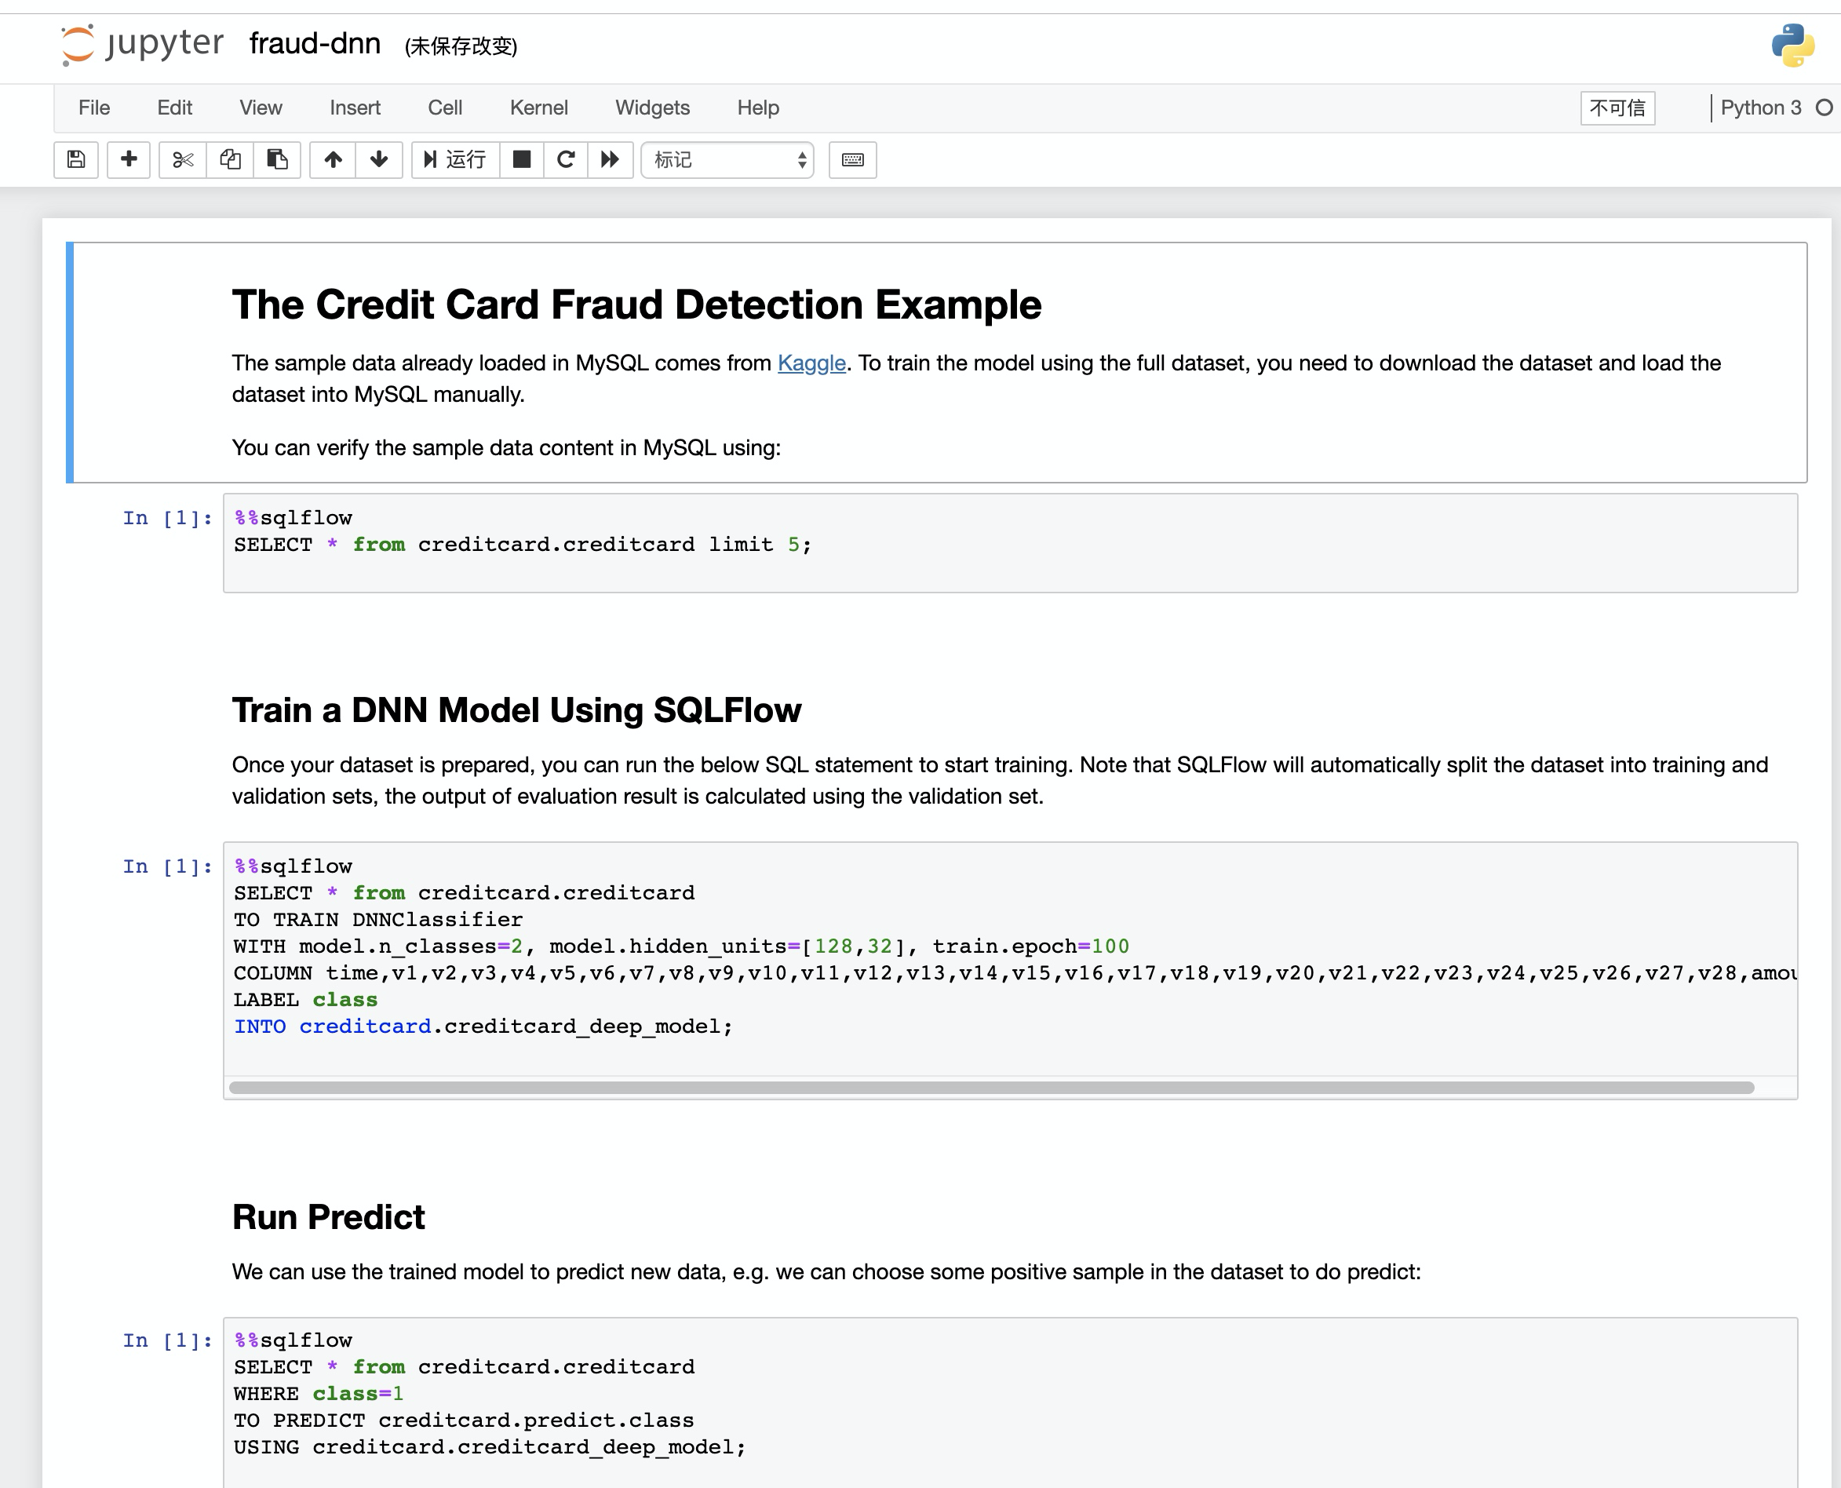Click the save notebook icon

pos(76,159)
